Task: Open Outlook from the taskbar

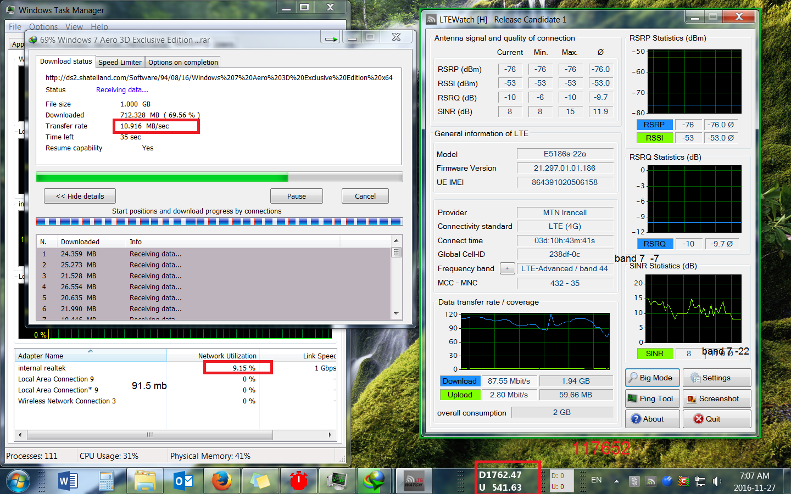Action: 183,481
